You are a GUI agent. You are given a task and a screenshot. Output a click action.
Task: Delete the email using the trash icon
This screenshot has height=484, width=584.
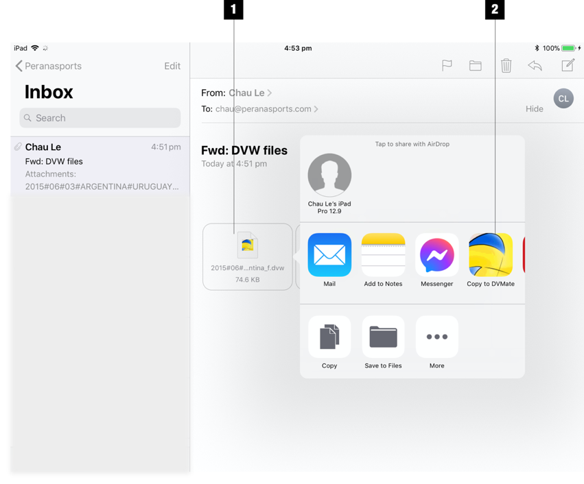point(506,66)
